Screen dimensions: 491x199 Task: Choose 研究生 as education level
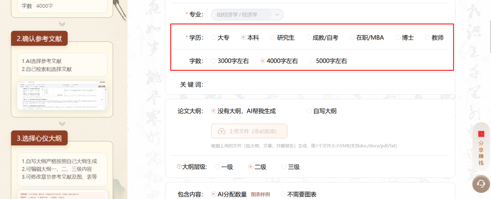tap(273, 37)
